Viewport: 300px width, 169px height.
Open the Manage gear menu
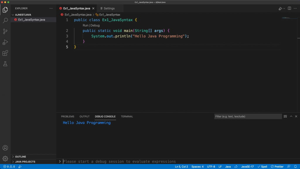point(5,158)
